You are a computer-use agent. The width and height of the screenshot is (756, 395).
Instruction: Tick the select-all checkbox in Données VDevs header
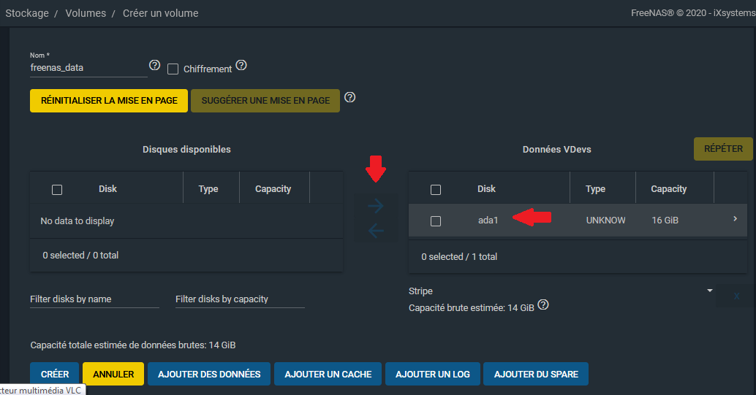click(x=436, y=190)
